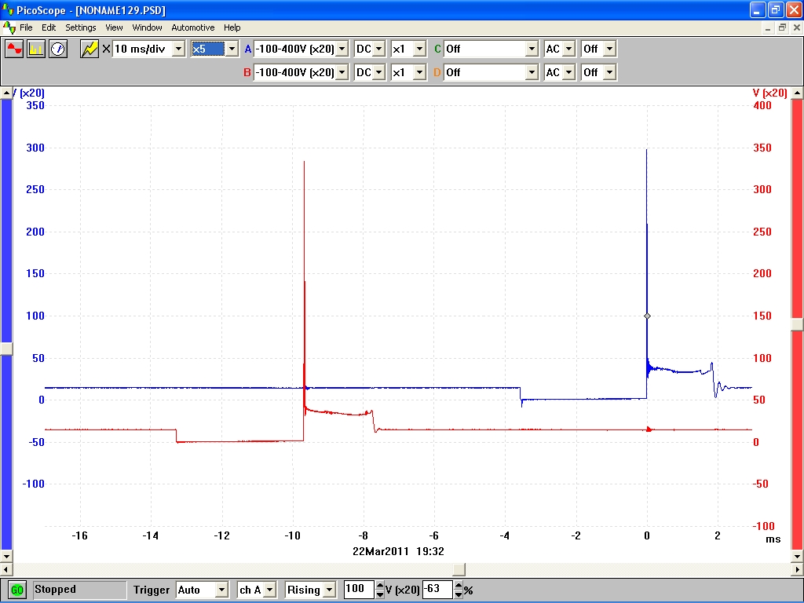This screenshot has width=804, height=603.
Task: Open the Settings menu
Action: (x=80, y=27)
